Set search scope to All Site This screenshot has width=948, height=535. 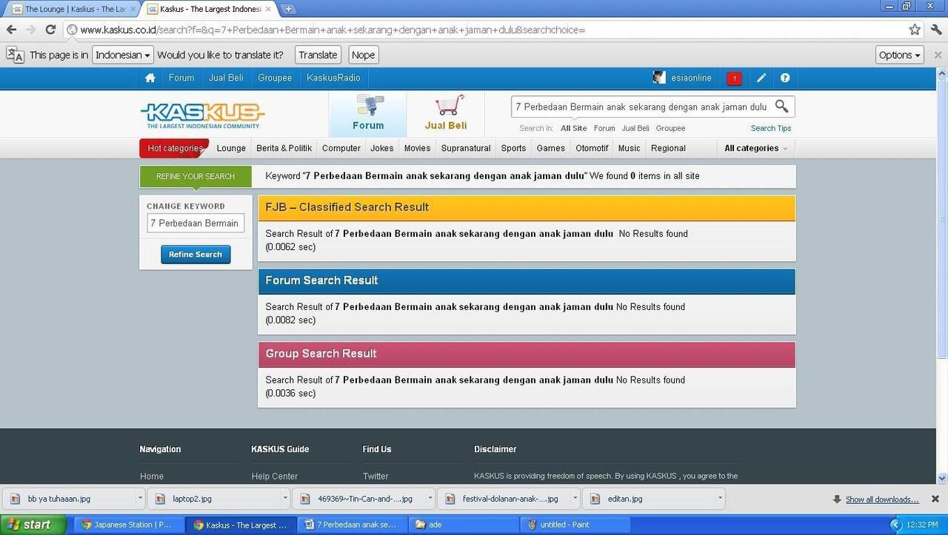tap(574, 128)
